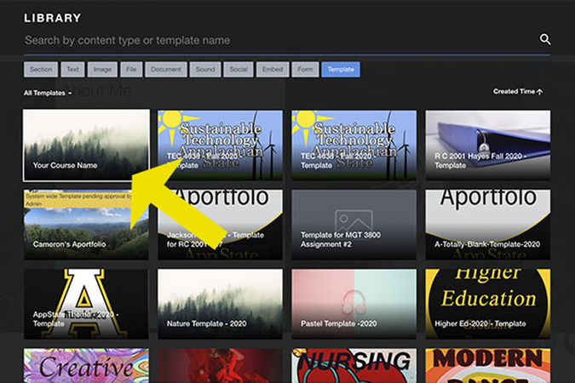Filter library by Section
This screenshot has width=575, height=383.
41,69
